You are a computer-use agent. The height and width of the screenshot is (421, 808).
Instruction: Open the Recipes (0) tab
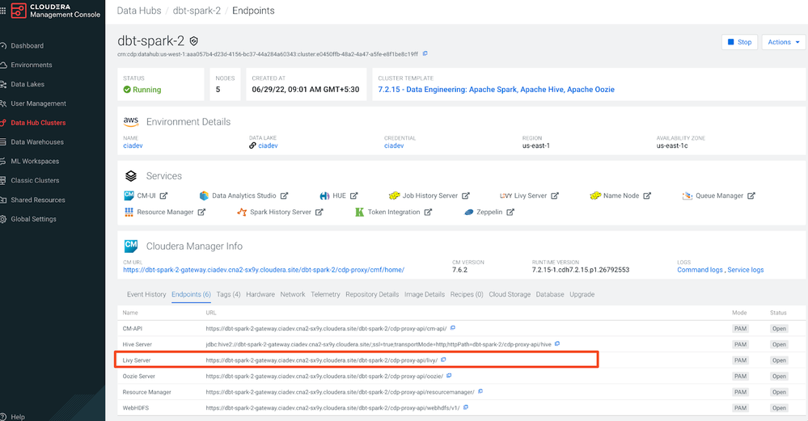click(x=467, y=294)
